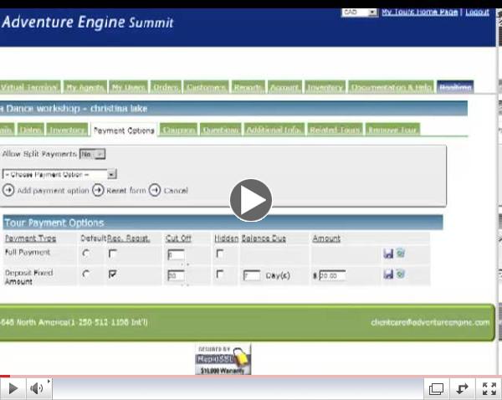This screenshot has width=502, height=400.
Task: Sort by the Payment Type column header
Action: 31,238
